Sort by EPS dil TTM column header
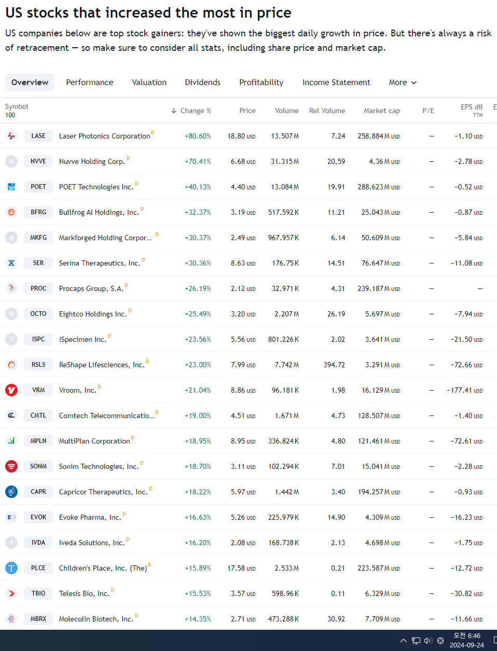 [472, 110]
